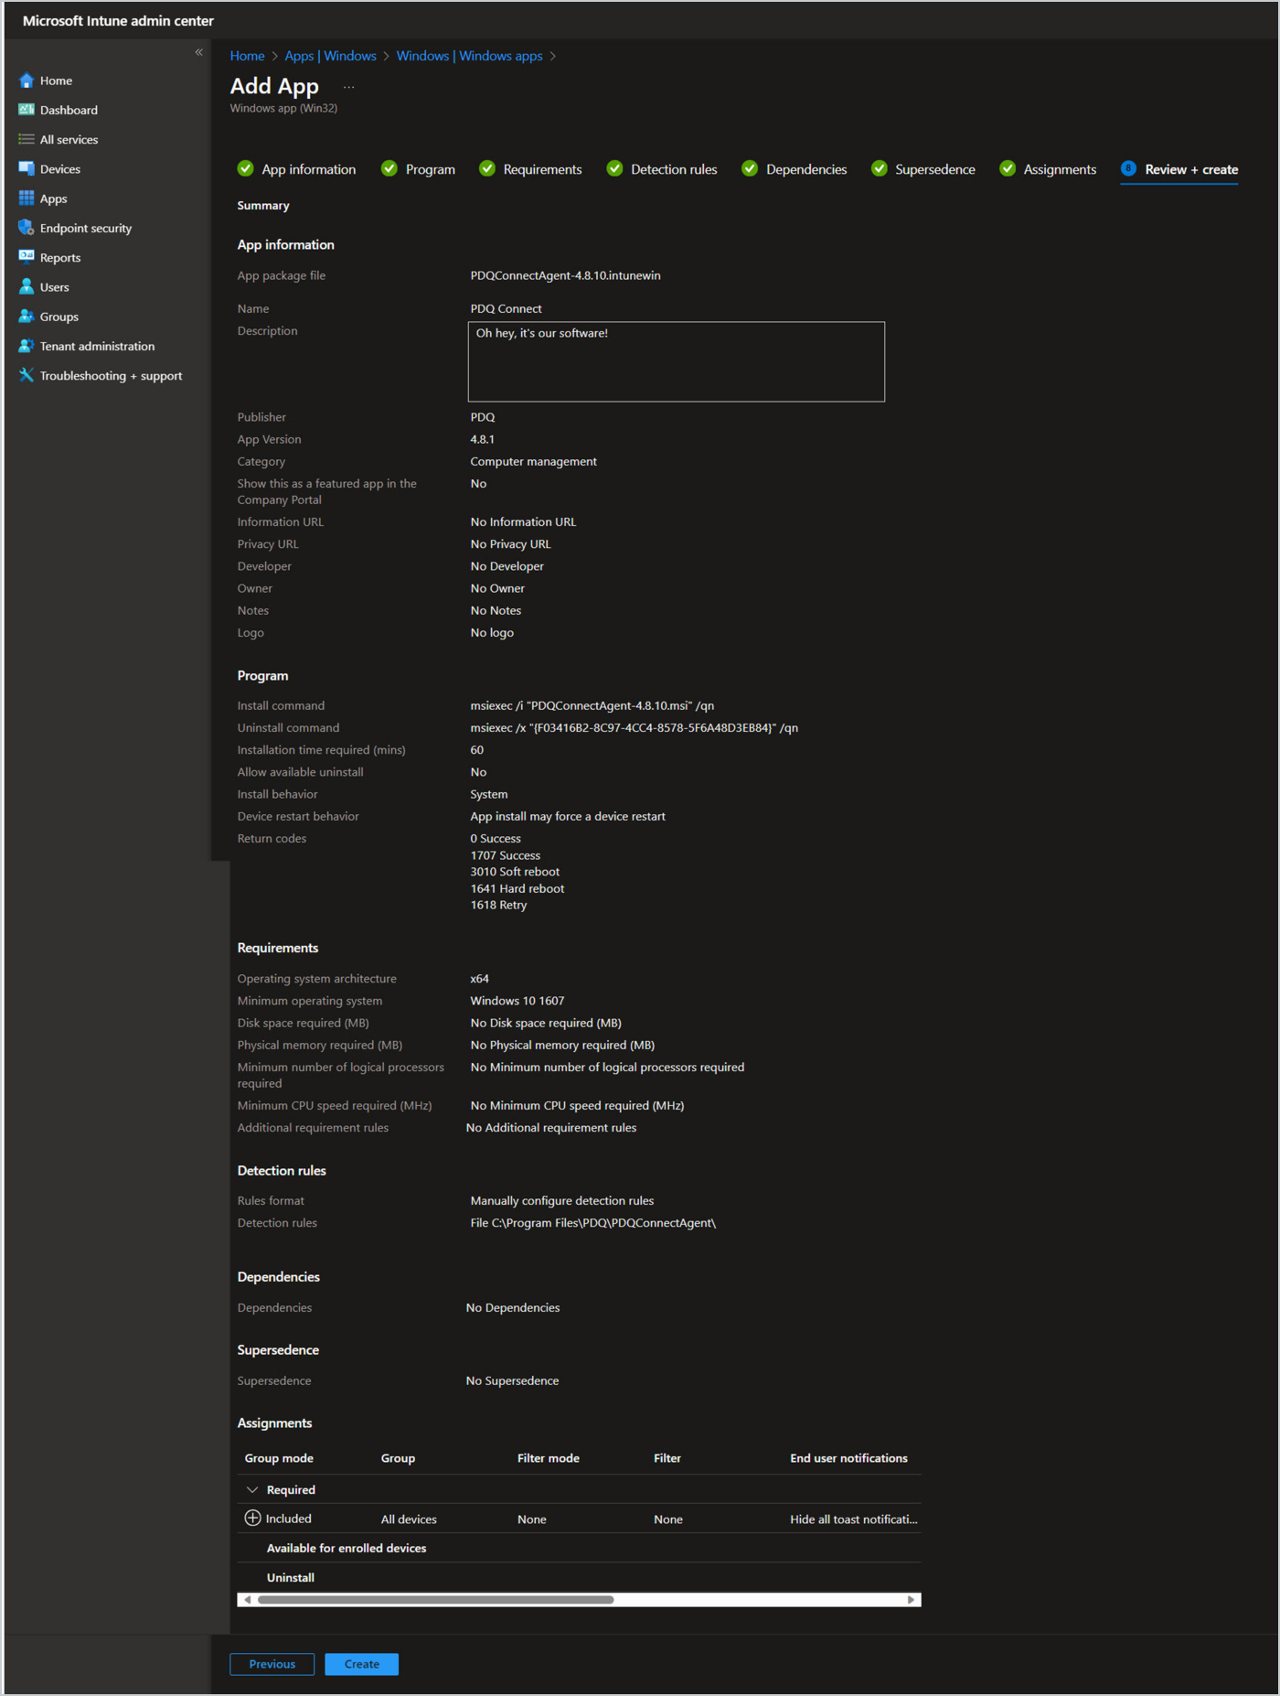Open the Windows | Windows apps breadcrumb
This screenshot has height=1696, width=1280.
[469, 56]
